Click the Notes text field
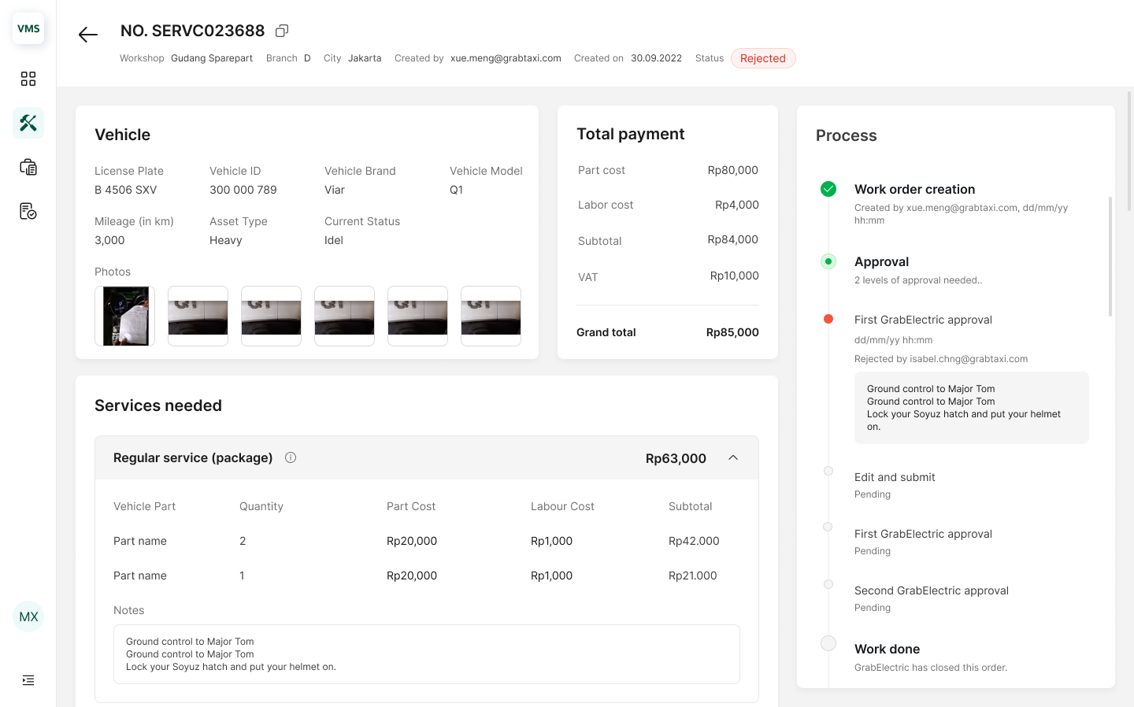This screenshot has height=707, width=1134. pos(426,654)
